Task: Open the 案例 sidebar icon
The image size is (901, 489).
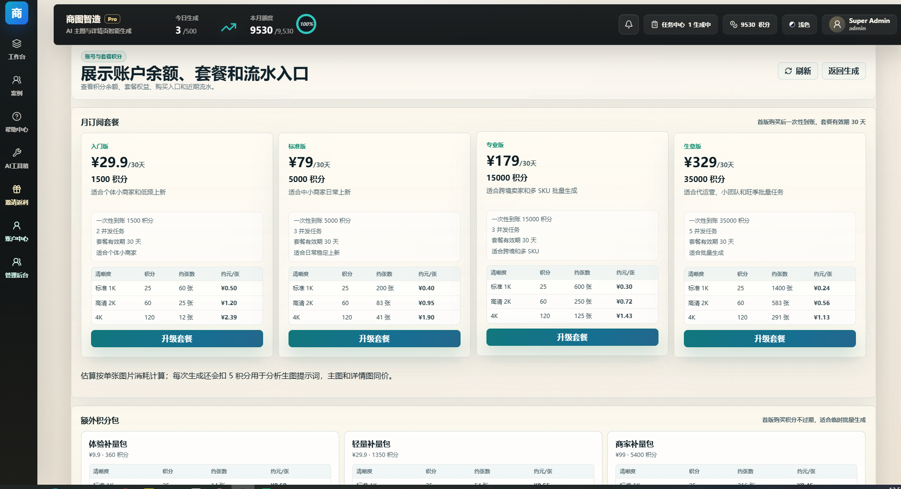Action: point(17,80)
